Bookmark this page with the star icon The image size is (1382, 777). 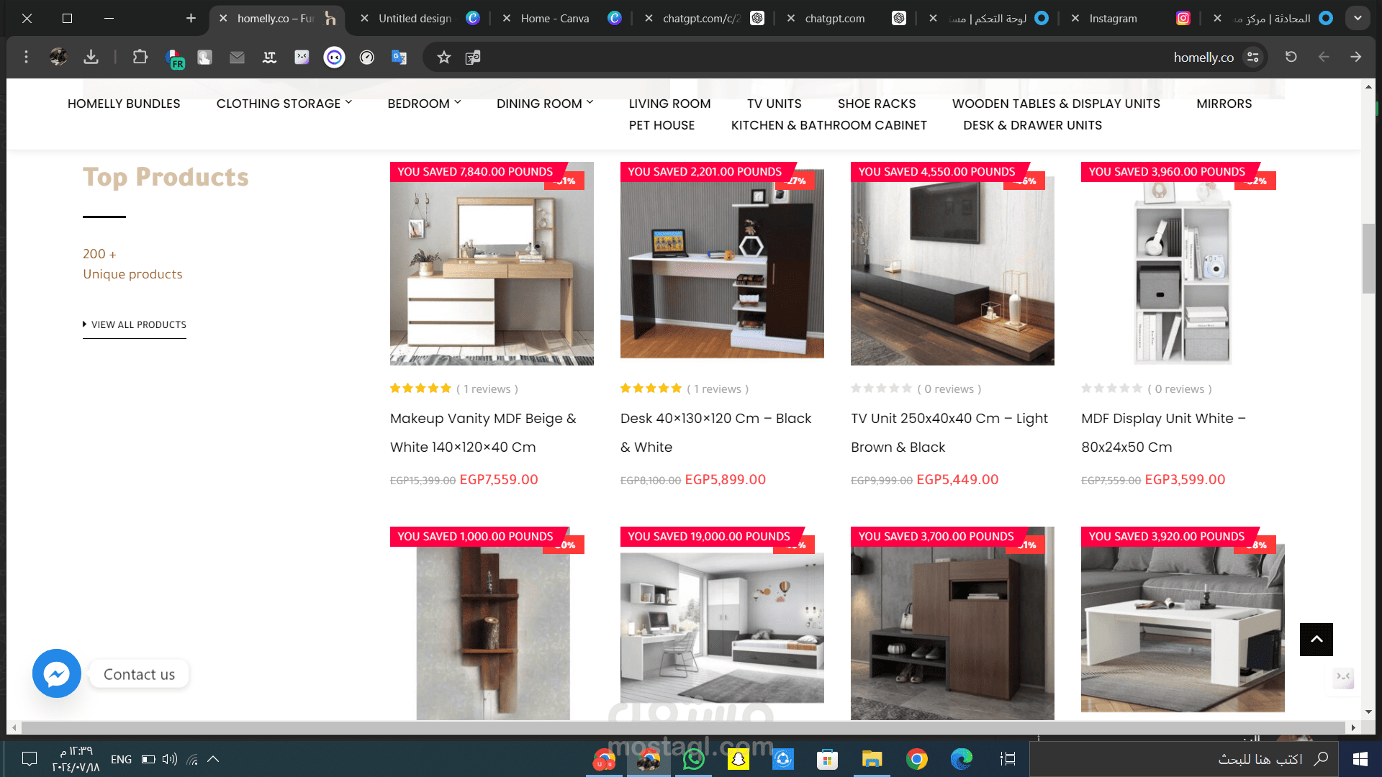click(444, 57)
